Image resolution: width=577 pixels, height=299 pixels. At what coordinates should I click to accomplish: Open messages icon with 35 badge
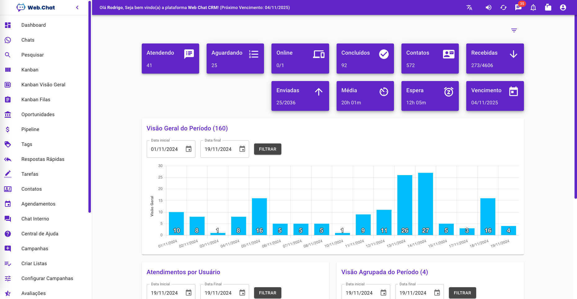coord(518,7)
